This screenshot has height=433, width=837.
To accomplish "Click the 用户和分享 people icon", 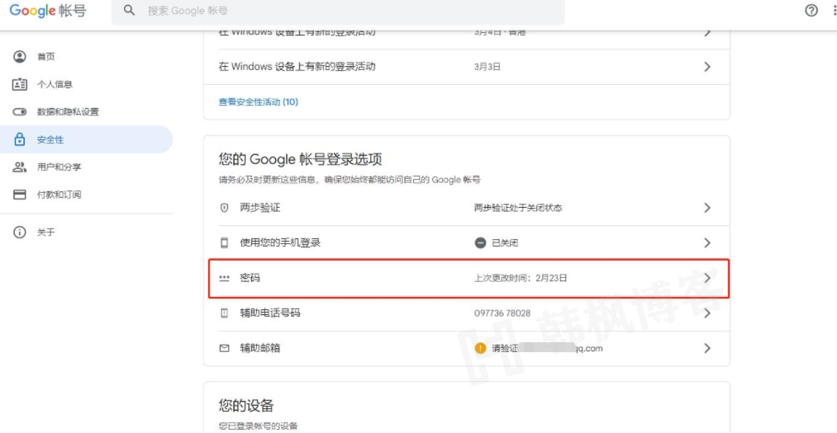I will [x=20, y=167].
